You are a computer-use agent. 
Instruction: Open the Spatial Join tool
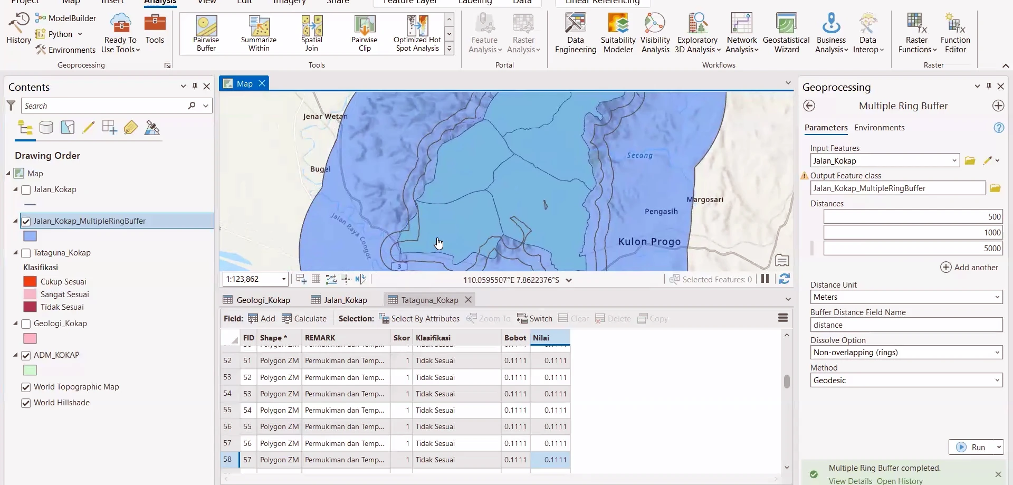pos(312,33)
